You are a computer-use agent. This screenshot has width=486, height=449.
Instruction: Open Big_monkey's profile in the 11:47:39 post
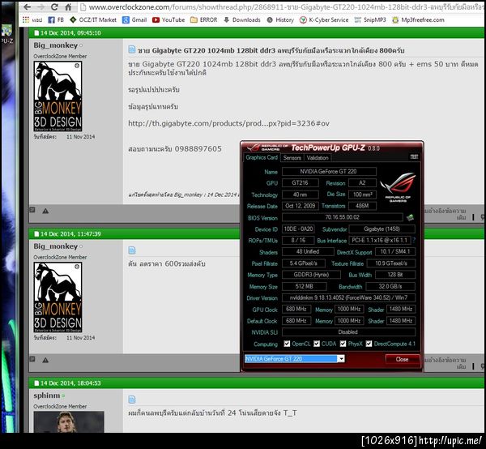click(55, 246)
